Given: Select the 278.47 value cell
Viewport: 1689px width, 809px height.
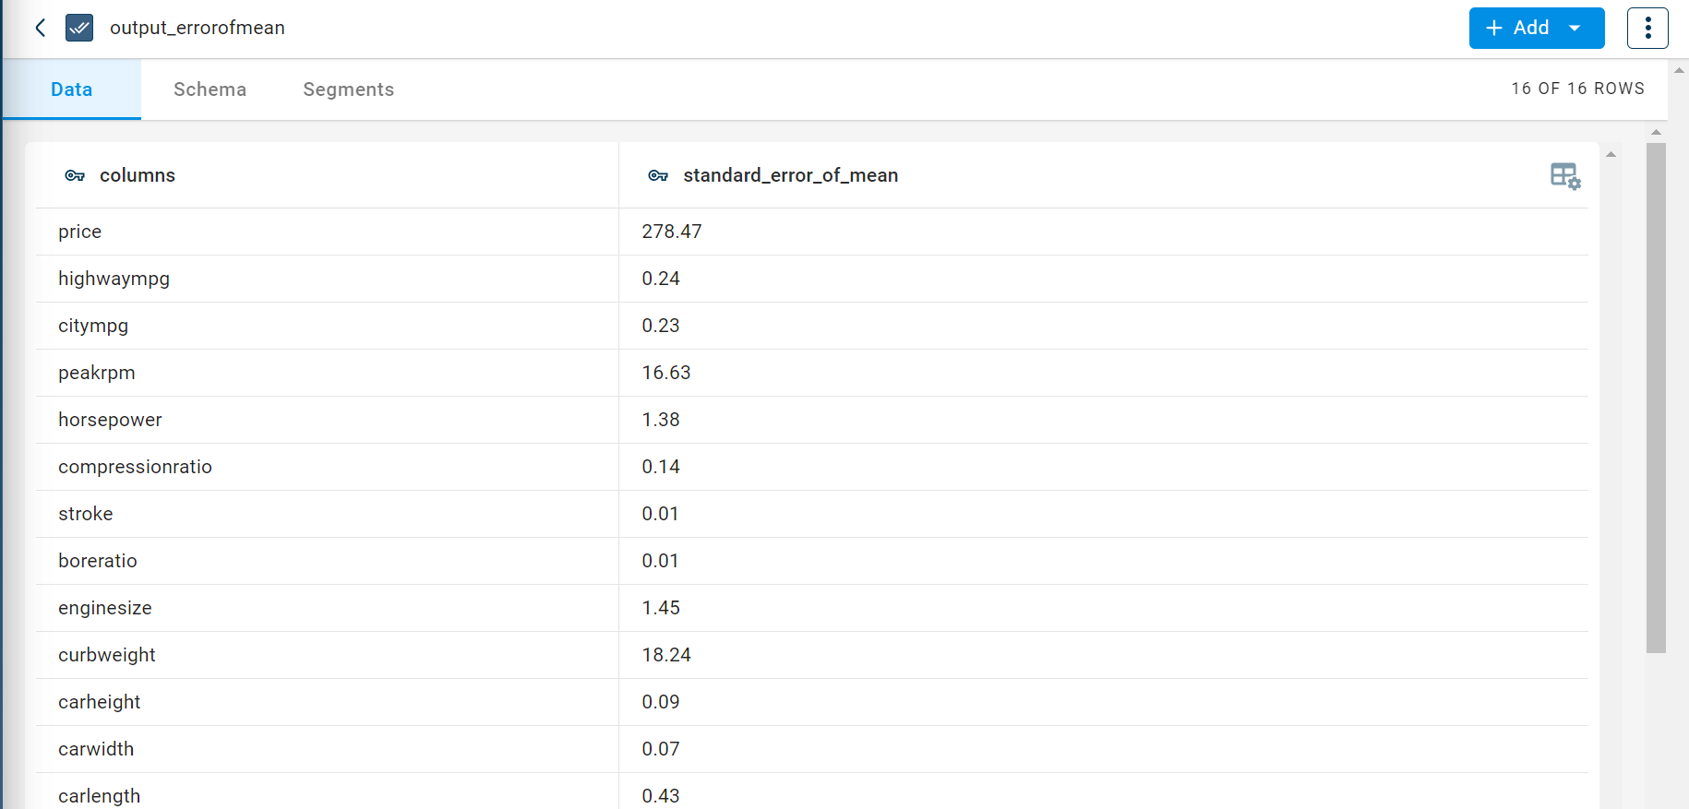Looking at the screenshot, I should coord(1103,232).
